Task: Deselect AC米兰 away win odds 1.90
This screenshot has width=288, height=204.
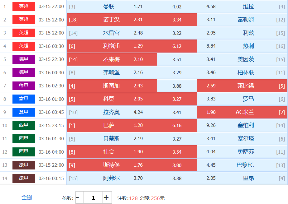Action: [242, 112]
